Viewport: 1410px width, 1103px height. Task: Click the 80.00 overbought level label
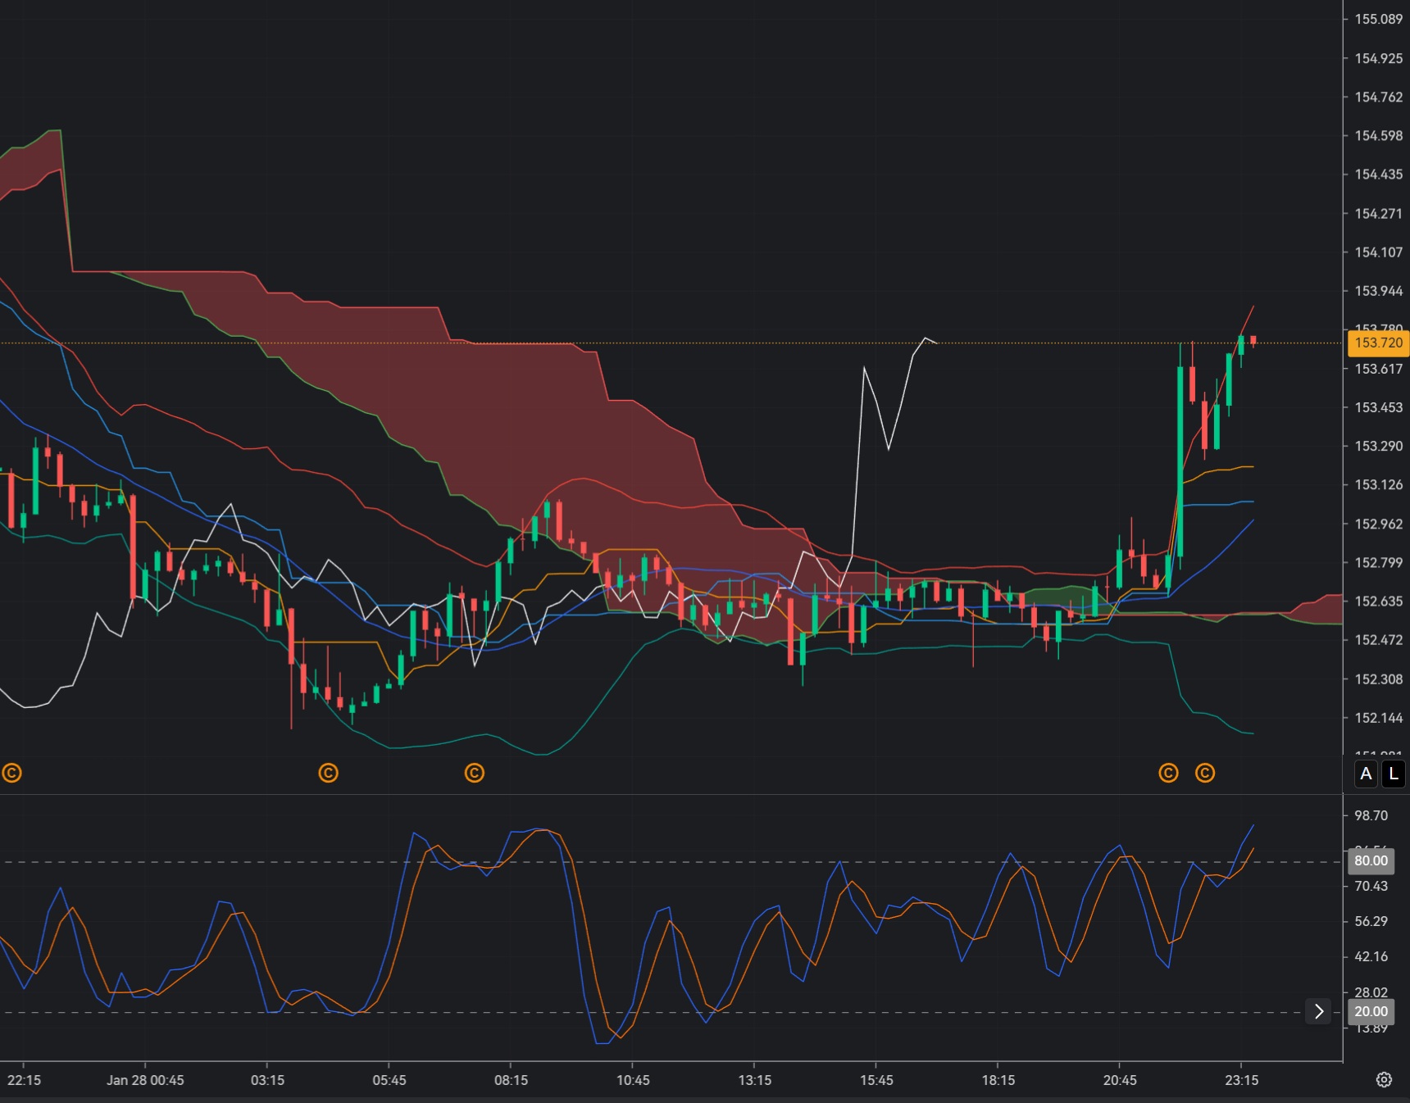pyautogui.click(x=1370, y=860)
